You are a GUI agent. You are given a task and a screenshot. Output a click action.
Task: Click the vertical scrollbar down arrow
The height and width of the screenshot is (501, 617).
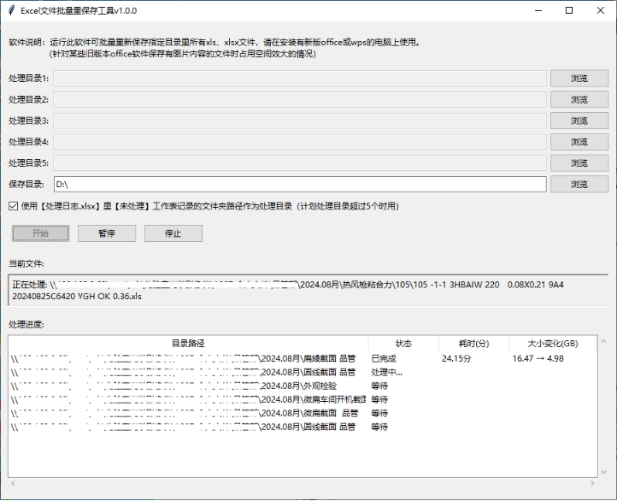603,472
